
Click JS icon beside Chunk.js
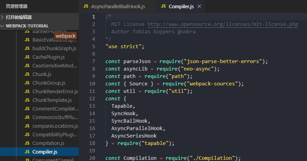click(x=27, y=74)
